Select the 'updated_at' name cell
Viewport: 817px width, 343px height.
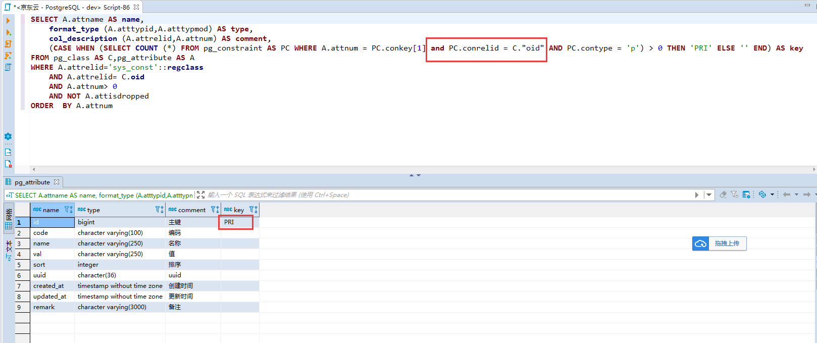[53, 297]
